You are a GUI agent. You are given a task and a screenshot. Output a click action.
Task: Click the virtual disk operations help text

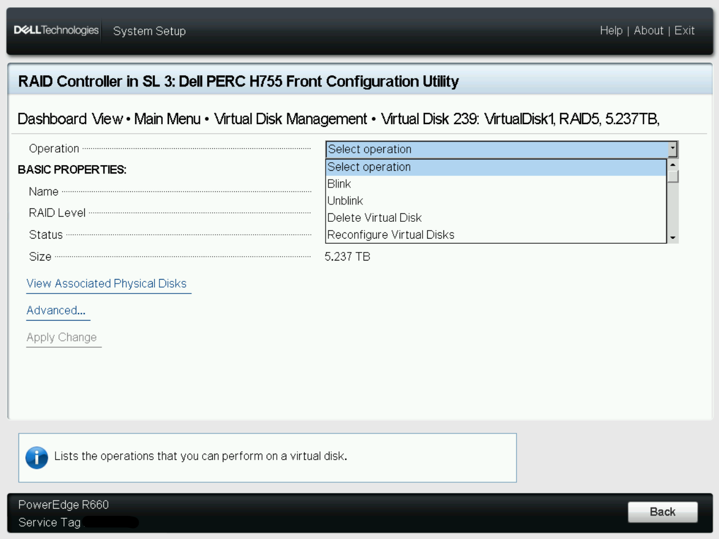point(200,456)
